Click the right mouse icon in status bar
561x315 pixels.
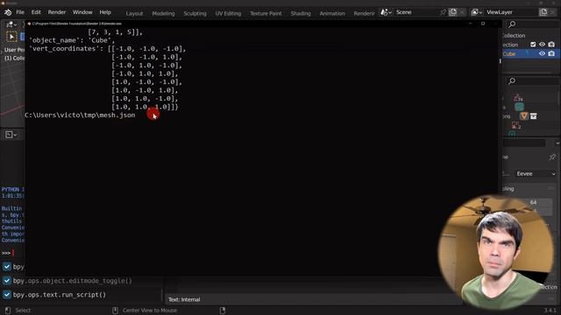click(x=223, y=311)
